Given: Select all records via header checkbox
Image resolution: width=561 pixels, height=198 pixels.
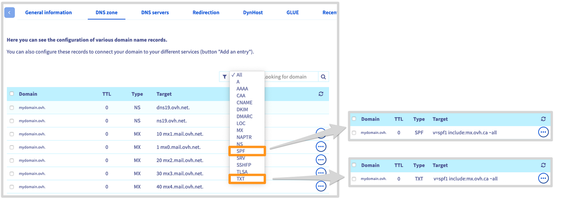Looking at the screenshot, I should click(12, 94).
